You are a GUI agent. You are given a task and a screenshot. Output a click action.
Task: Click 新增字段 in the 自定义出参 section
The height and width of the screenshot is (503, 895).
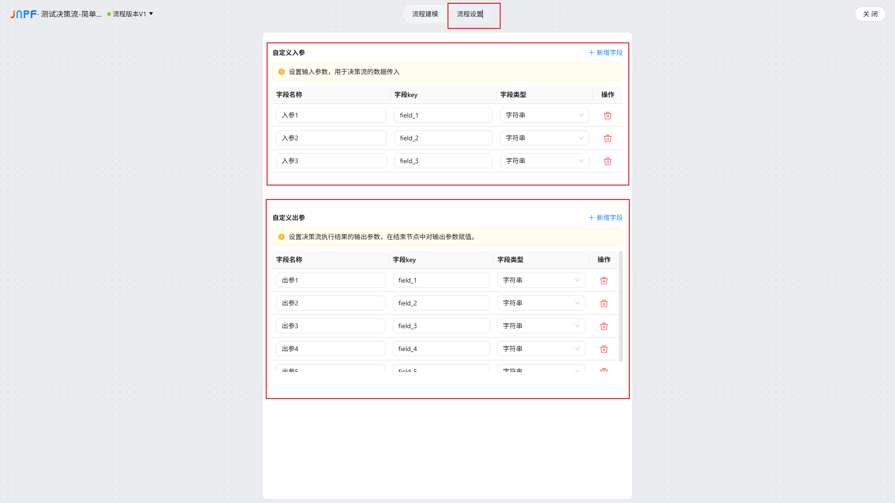(605, 217)
